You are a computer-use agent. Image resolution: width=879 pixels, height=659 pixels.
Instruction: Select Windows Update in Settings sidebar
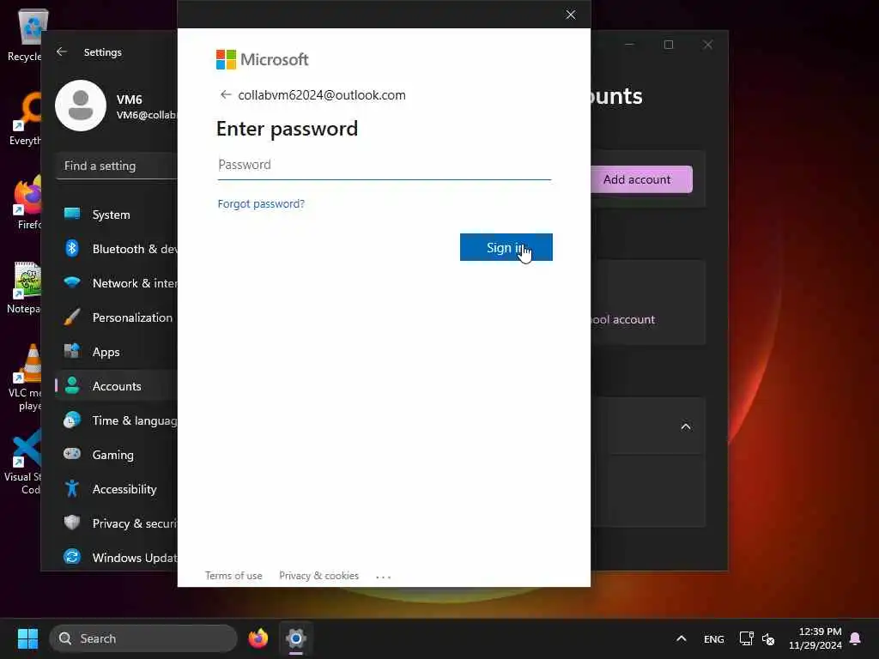(x=117, y=558)
